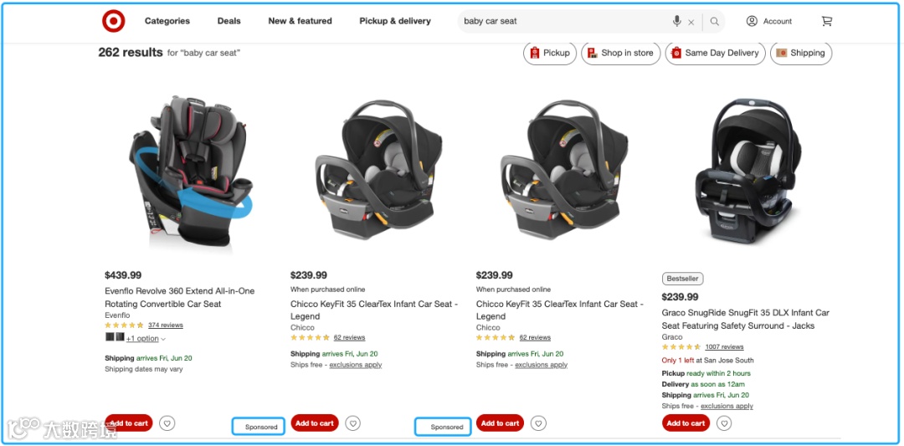Click the Target bullseye logo
Image resolution: width=904 pixels, height=446 pixels.
[114, 21]
